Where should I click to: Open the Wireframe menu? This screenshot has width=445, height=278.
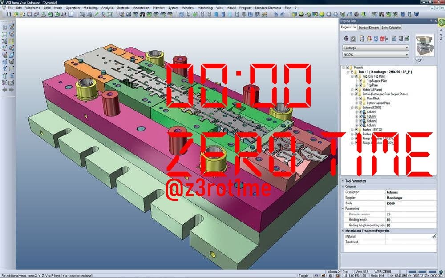[32, 8]
